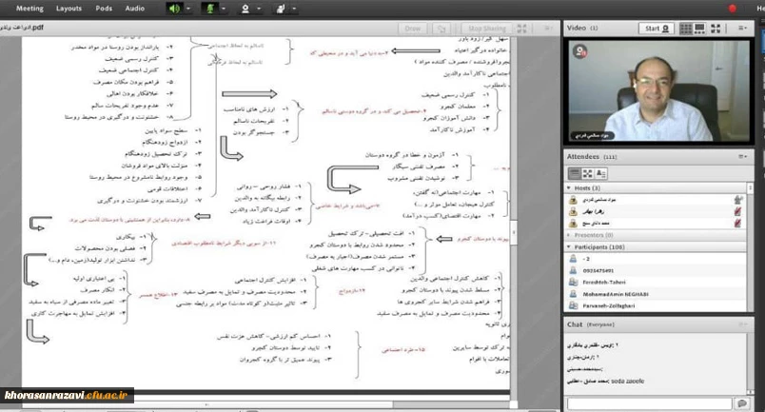Select the attendee list view icon
765x412 pixels.
click(x=575, y=173)
